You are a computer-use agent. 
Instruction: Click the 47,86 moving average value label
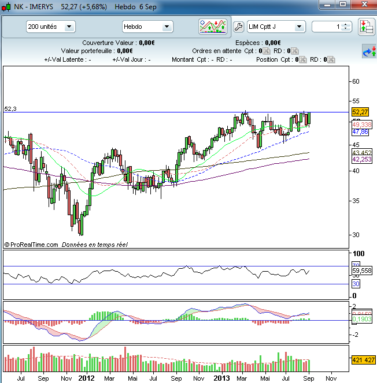tap(360, 132)
